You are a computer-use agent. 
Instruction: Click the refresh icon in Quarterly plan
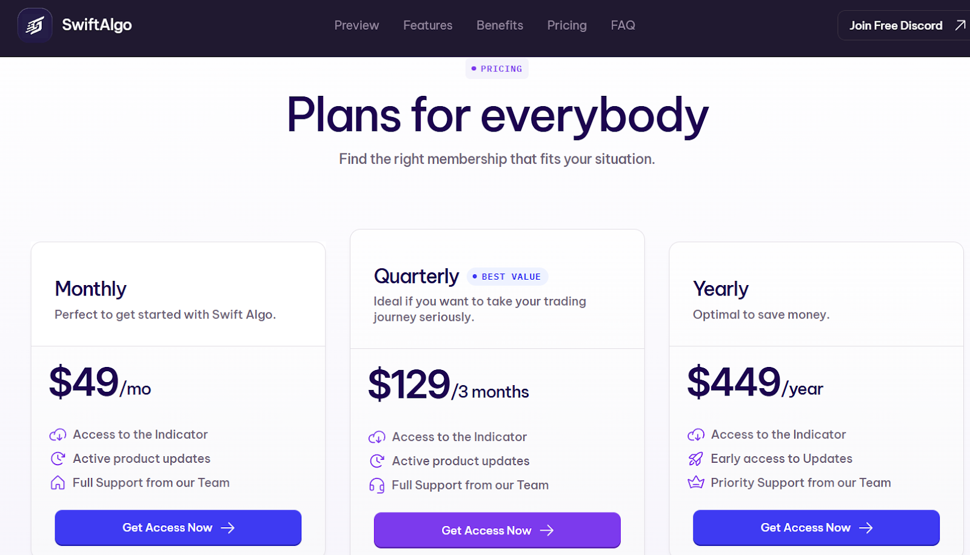point(376,461)
